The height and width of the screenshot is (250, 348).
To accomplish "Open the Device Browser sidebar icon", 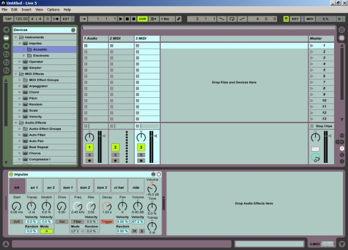I will pos(6,38).
